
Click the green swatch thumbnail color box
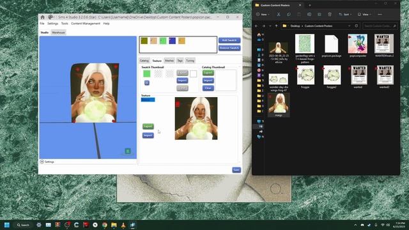tap(147, 74)
